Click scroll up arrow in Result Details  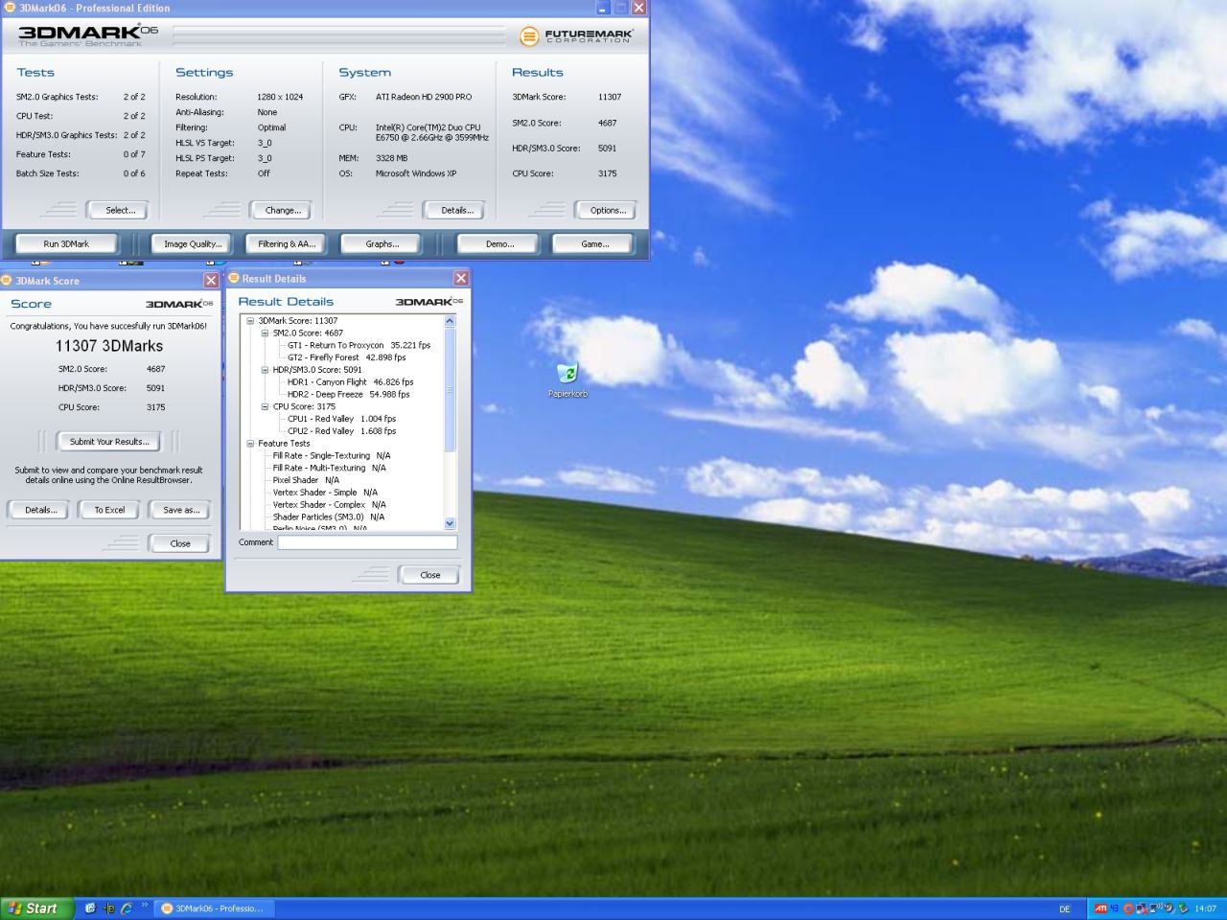coord(450,321)
